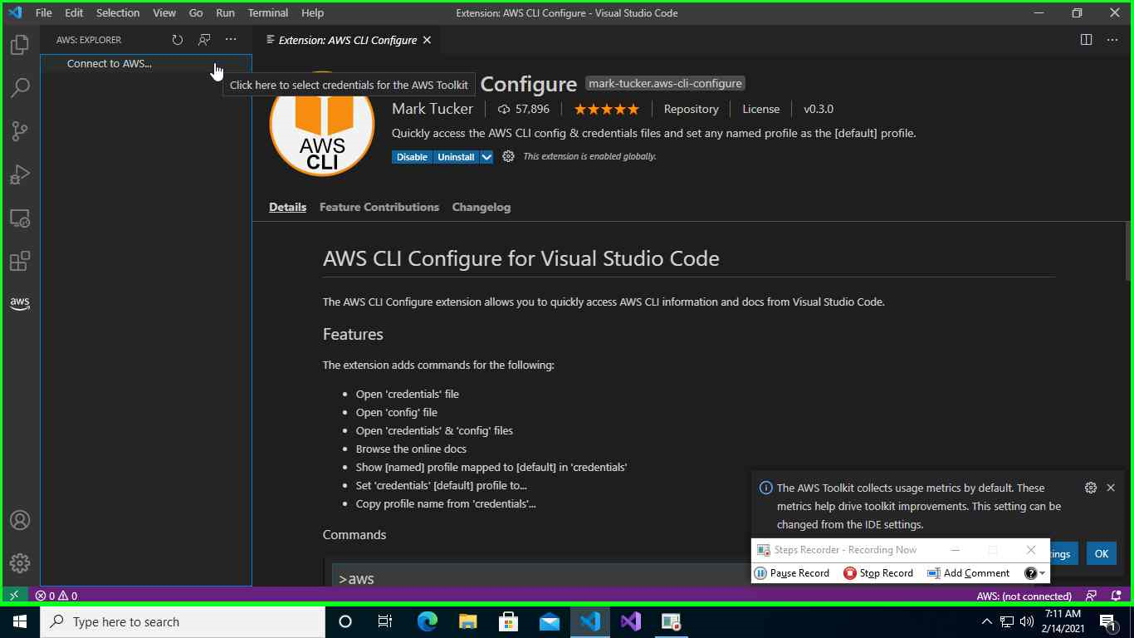Screen dimensions: 1134x638
Task: Click the AWS CLI extension logo
Action: pos(322,124)
